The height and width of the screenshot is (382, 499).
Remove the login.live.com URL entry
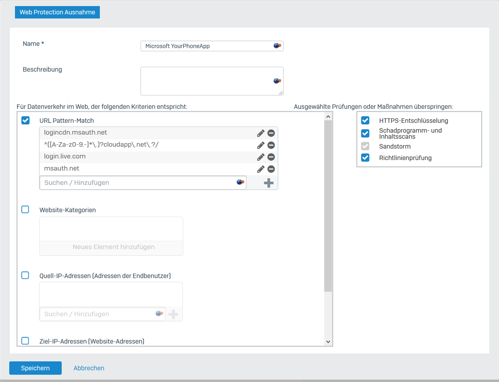[x=271, y=157]
